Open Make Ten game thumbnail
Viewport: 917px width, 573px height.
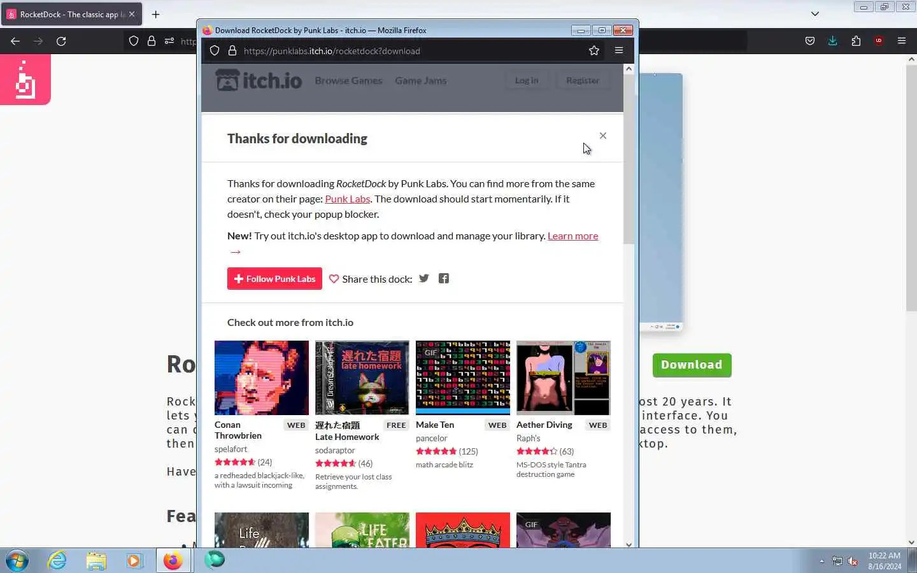pos(463,378)
